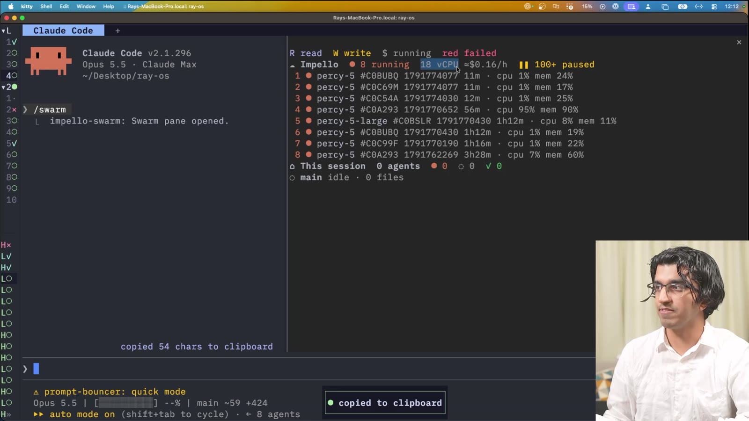Open the Help menu
This screenshot has width=749, height=421.
pyautogui.click(x=109, y=7)
